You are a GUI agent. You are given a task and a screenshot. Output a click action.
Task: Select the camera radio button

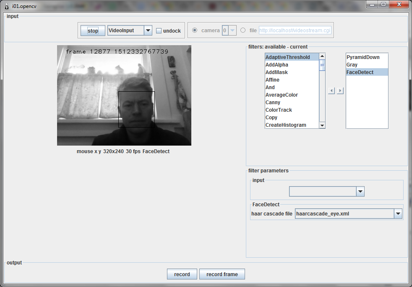coord(195,31)
